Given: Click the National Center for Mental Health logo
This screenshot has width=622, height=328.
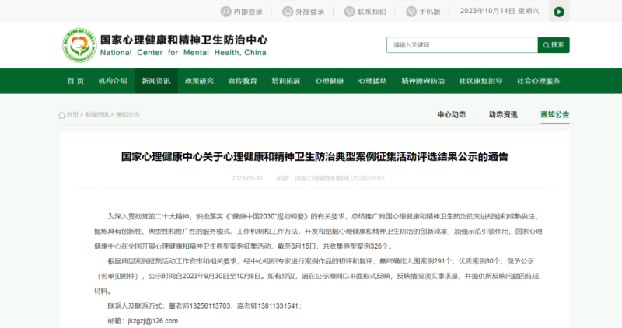Looking at the screenshot, I should 77,45.
